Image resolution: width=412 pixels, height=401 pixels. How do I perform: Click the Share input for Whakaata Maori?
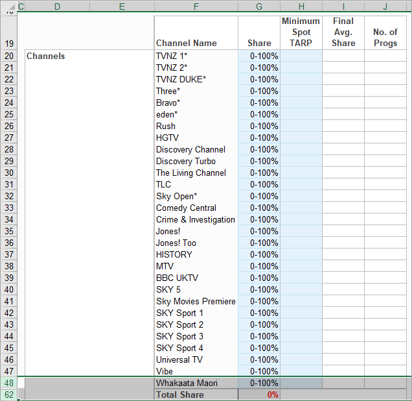click(x=259, y=383)
